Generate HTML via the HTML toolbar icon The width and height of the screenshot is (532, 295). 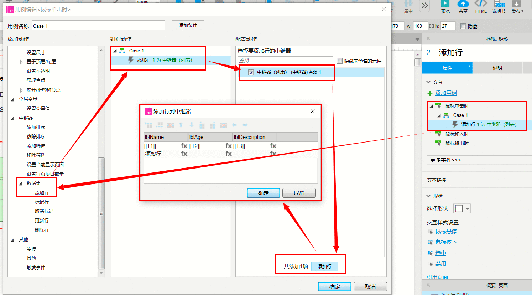click(x=481, y=4)
